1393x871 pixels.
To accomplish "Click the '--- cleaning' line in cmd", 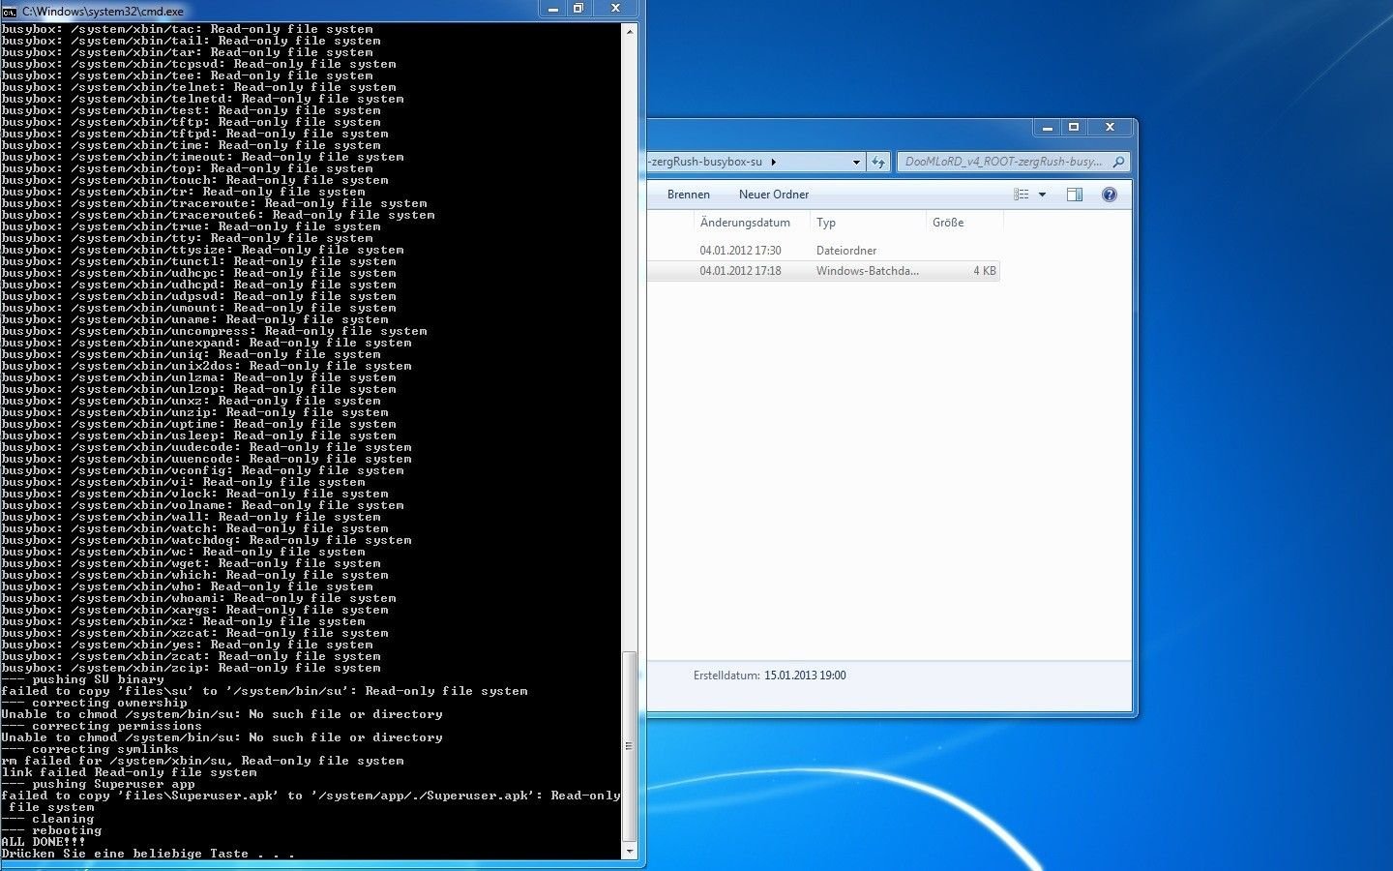I will click(47, 819).
